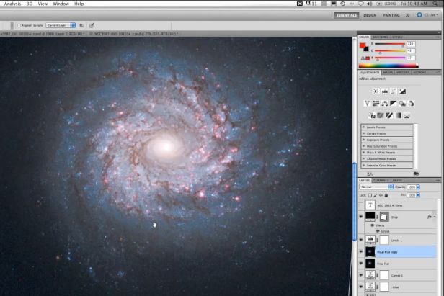Open the Fill slider dropdown arrow
This screenshot has height=296, width=444.
(418, 195)
